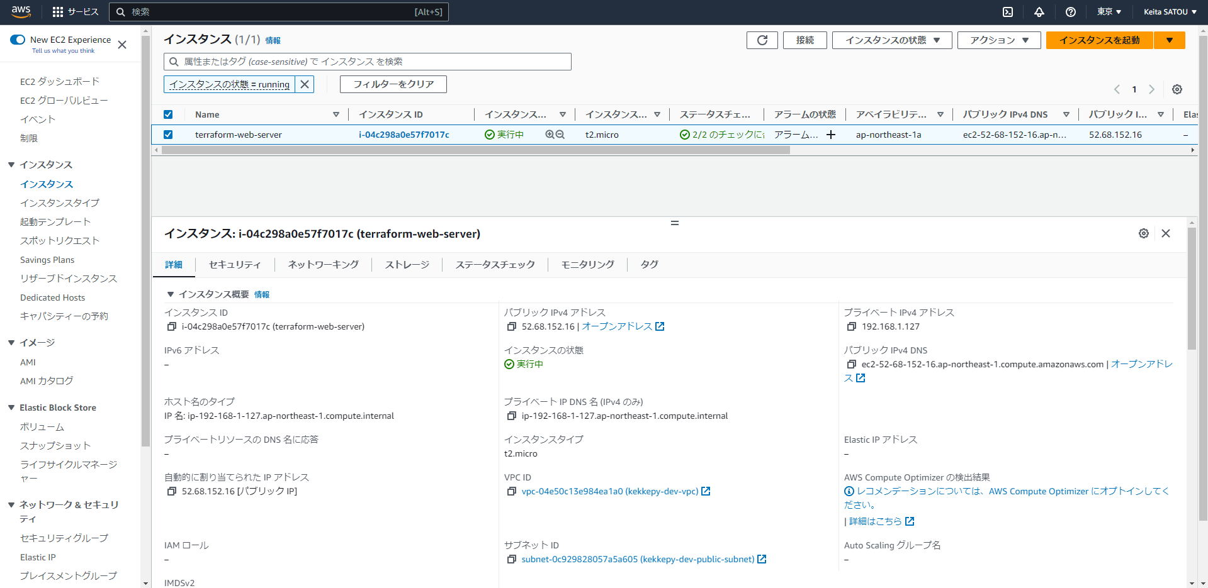Open detail panel settings gear
Viewport: 1208px width, 588px height.
1144,233
